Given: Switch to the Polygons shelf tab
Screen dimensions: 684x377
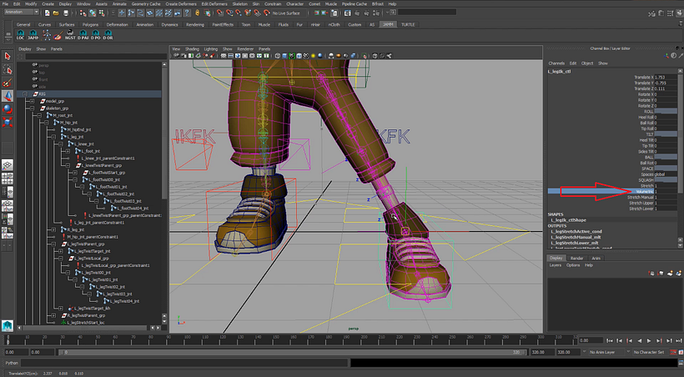Looking at the screenshot, I should [89, 24].
